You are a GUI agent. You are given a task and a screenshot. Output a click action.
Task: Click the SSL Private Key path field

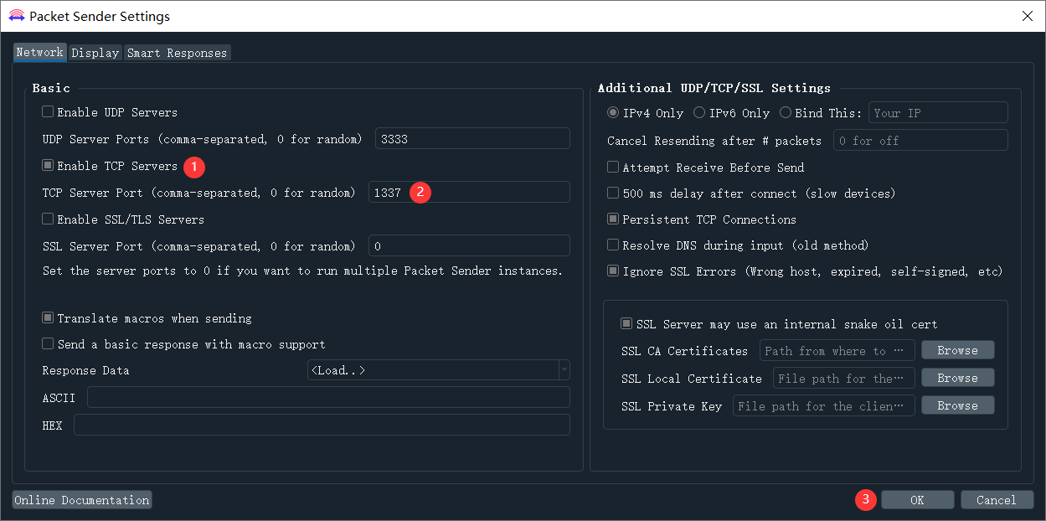824,406
